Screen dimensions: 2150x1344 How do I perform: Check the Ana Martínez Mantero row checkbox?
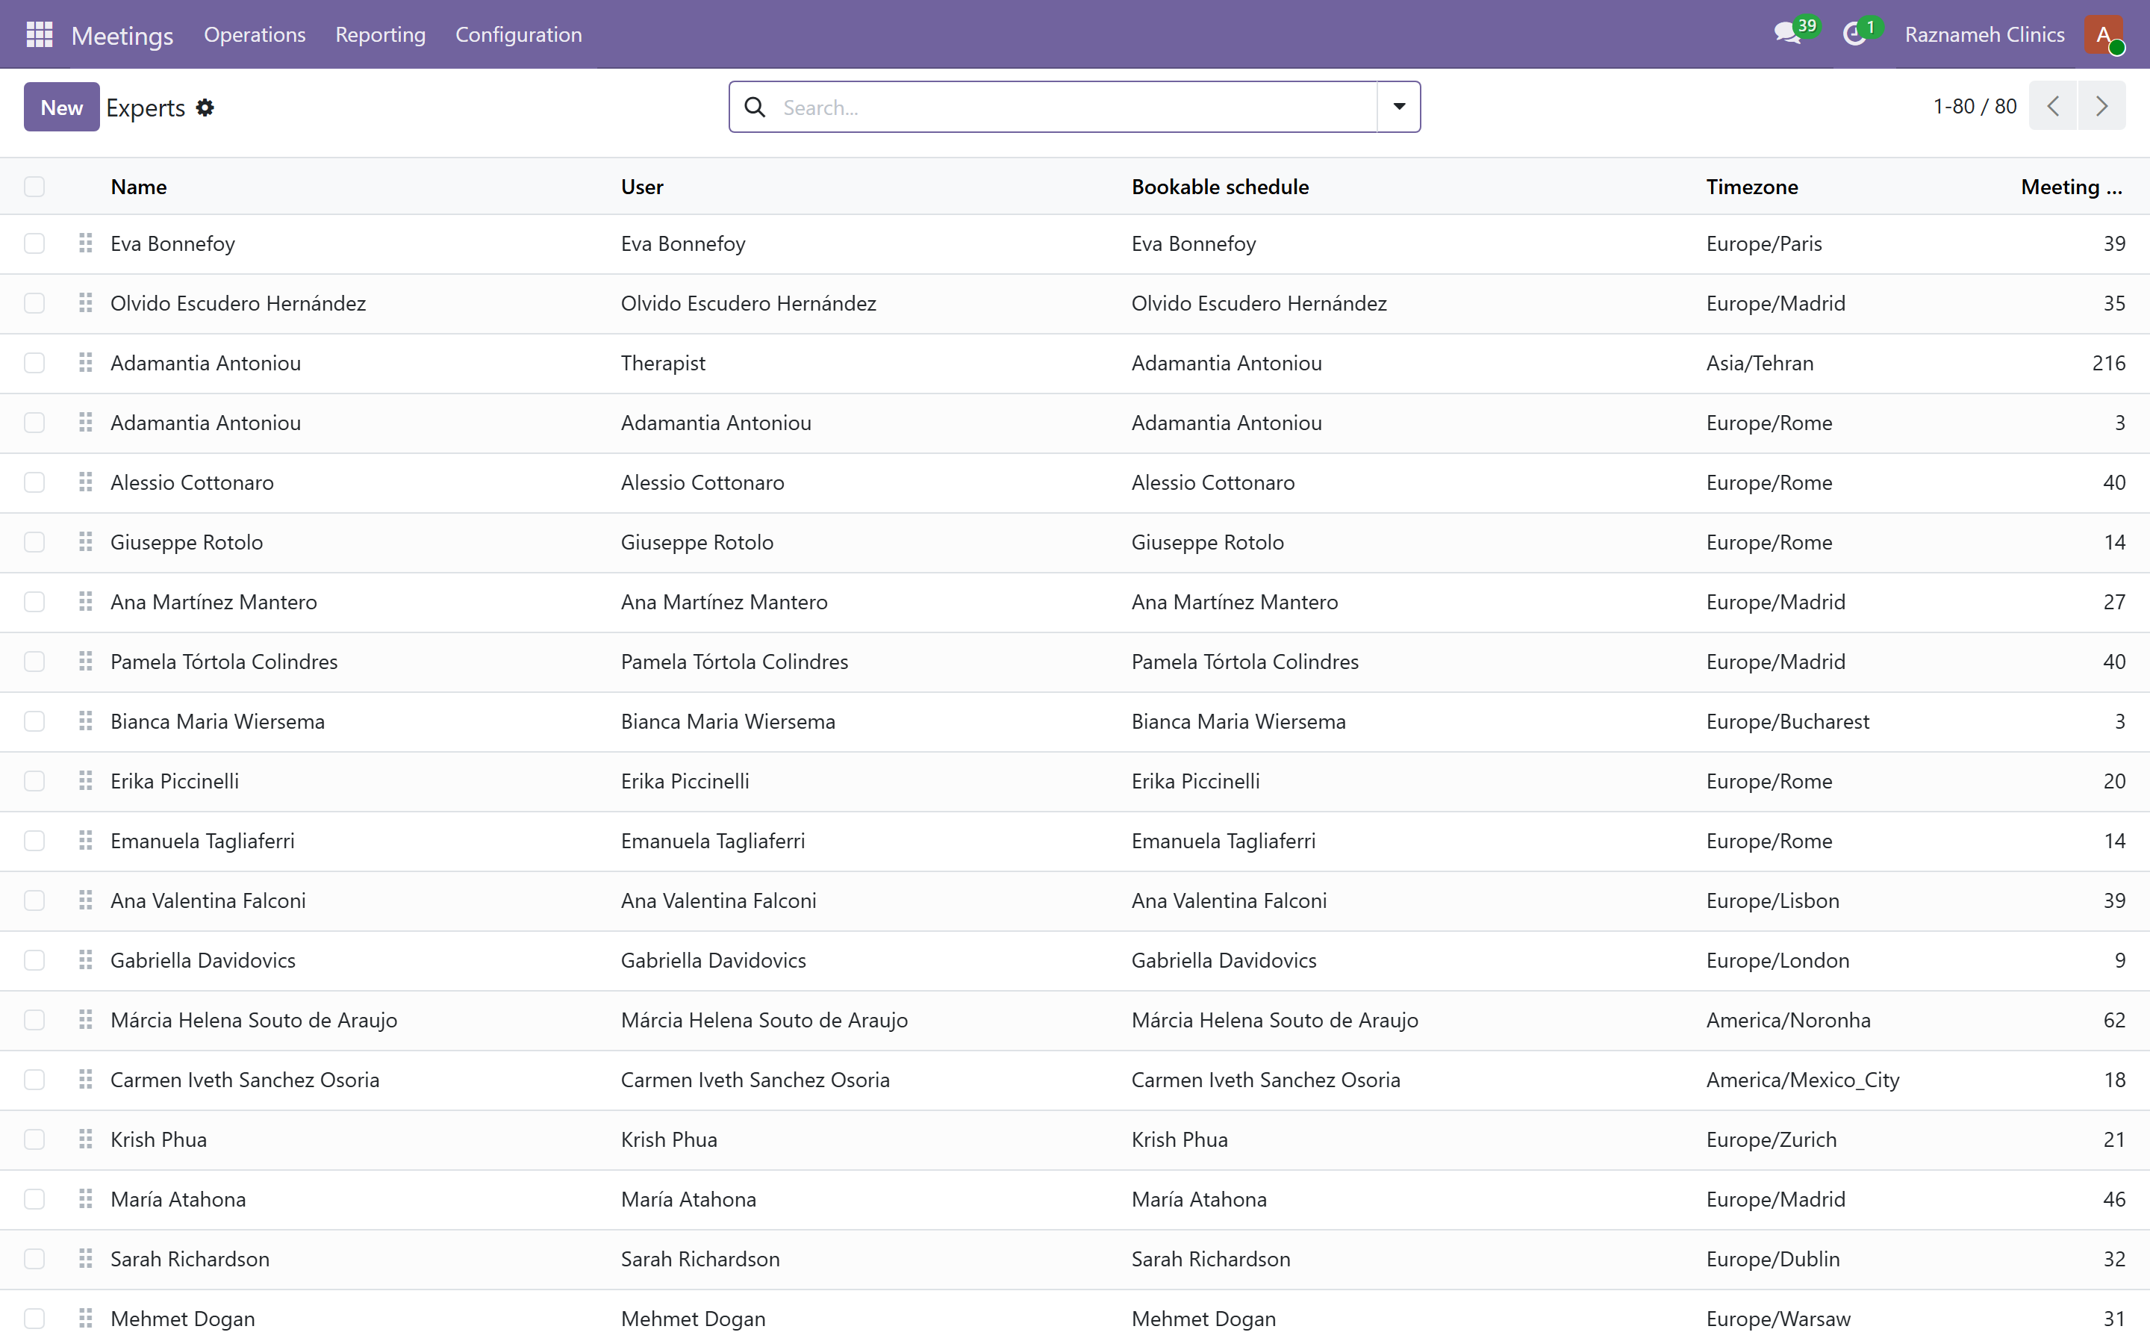[x=34, y=602]
